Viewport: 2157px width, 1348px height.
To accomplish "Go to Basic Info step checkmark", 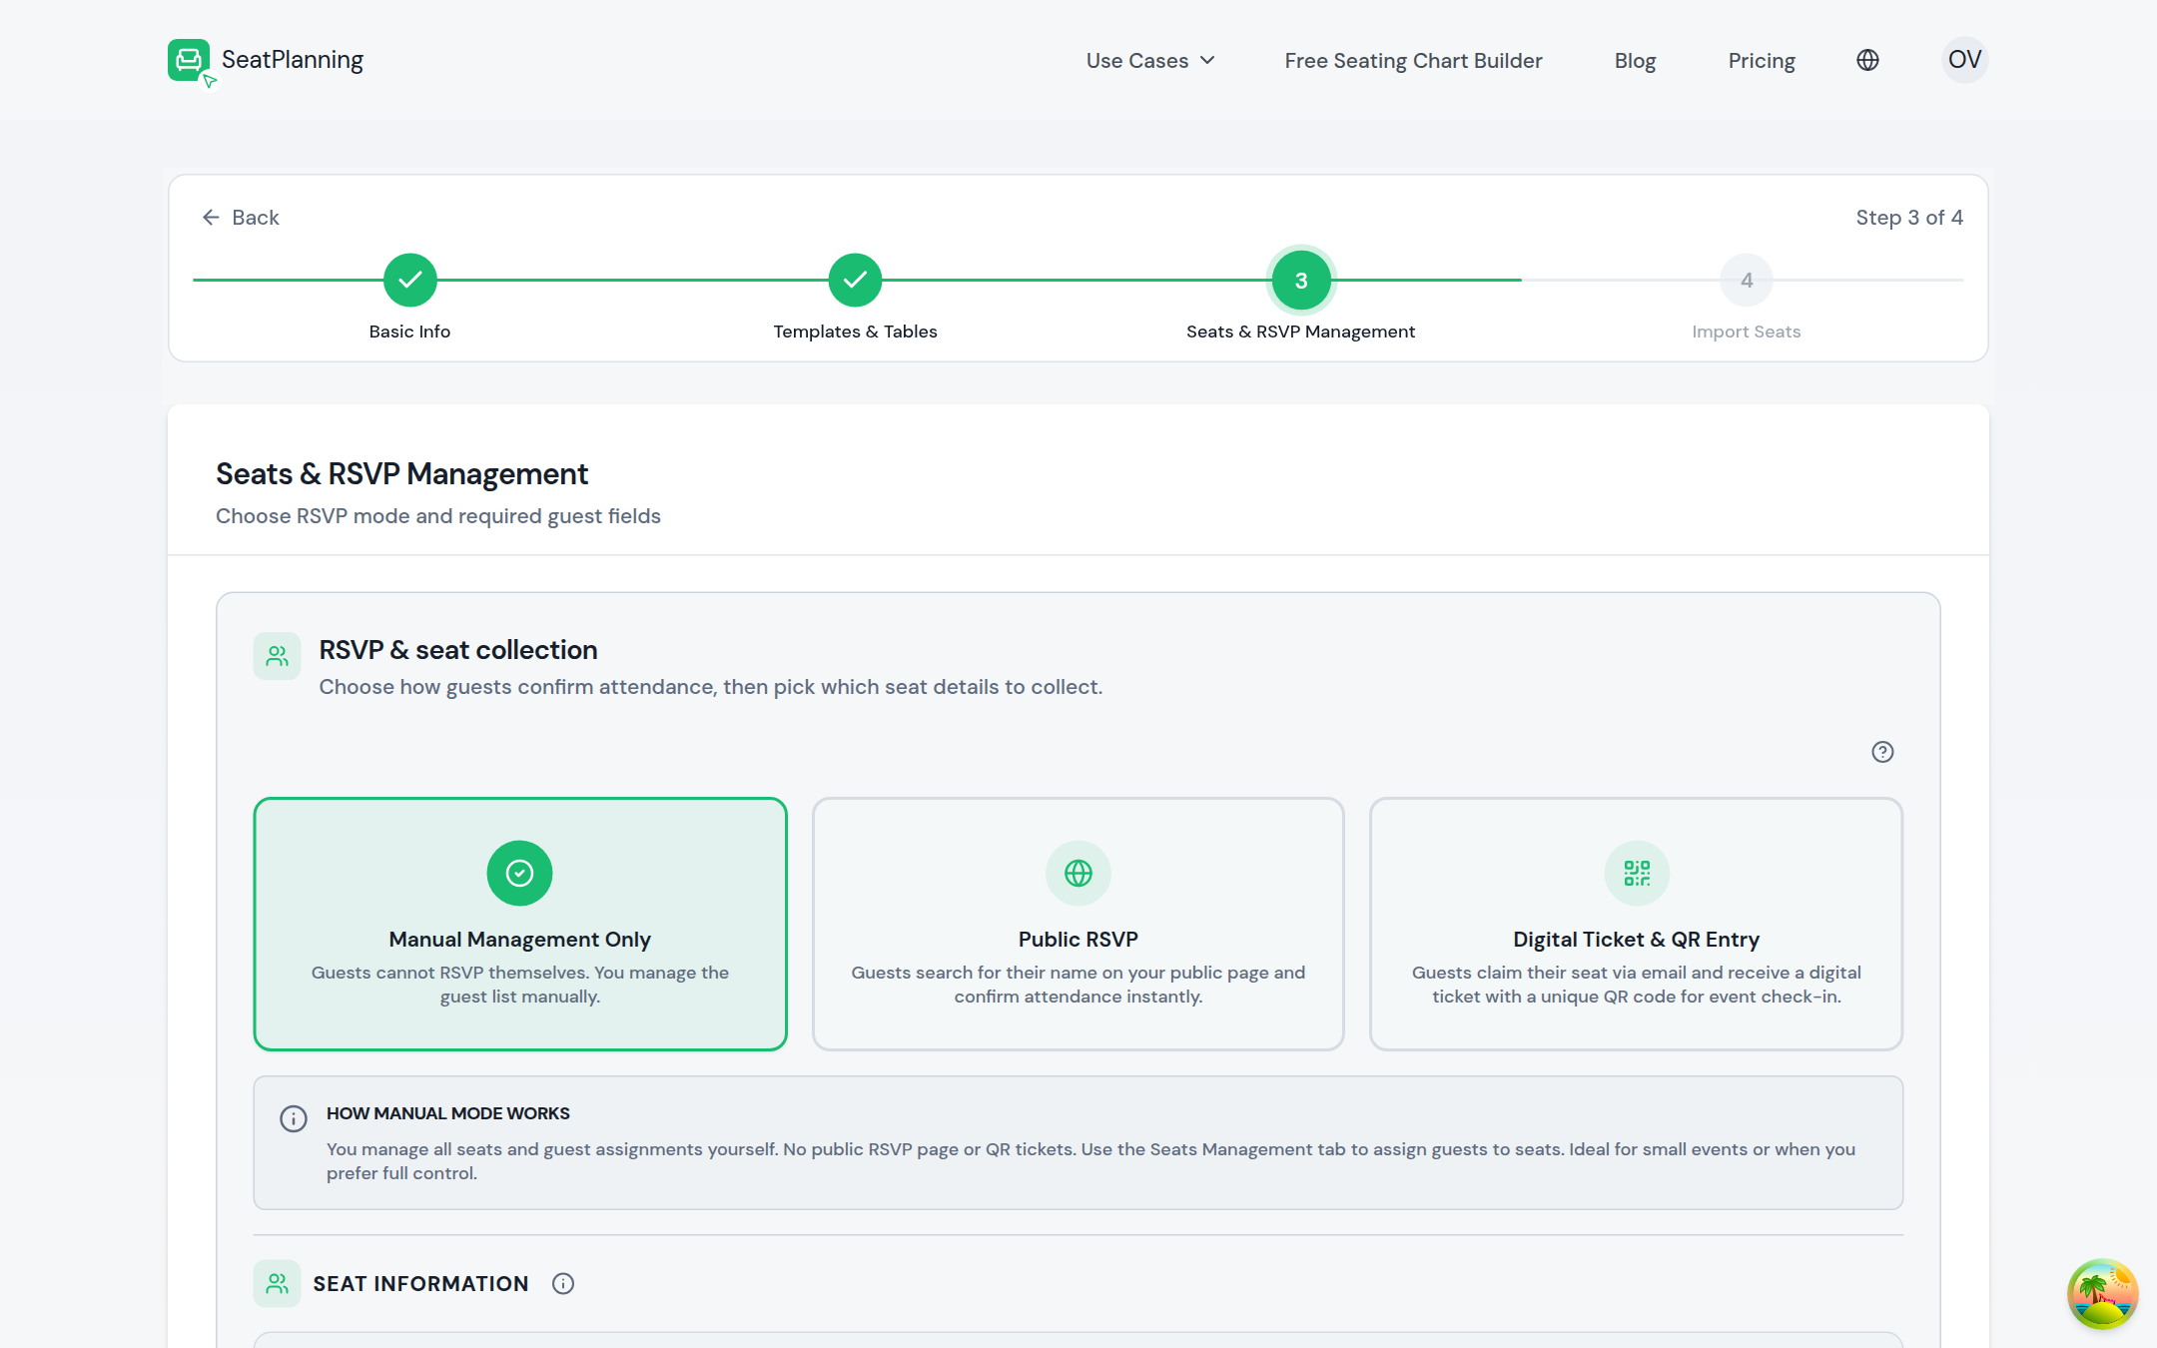I will (409, 281).
